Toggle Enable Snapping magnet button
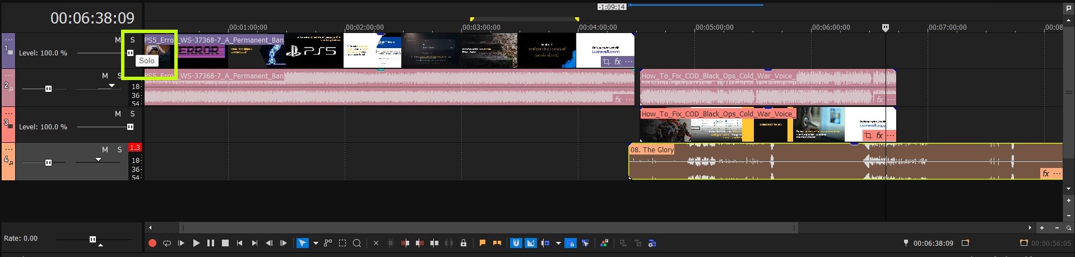 (x=516, y=243)
